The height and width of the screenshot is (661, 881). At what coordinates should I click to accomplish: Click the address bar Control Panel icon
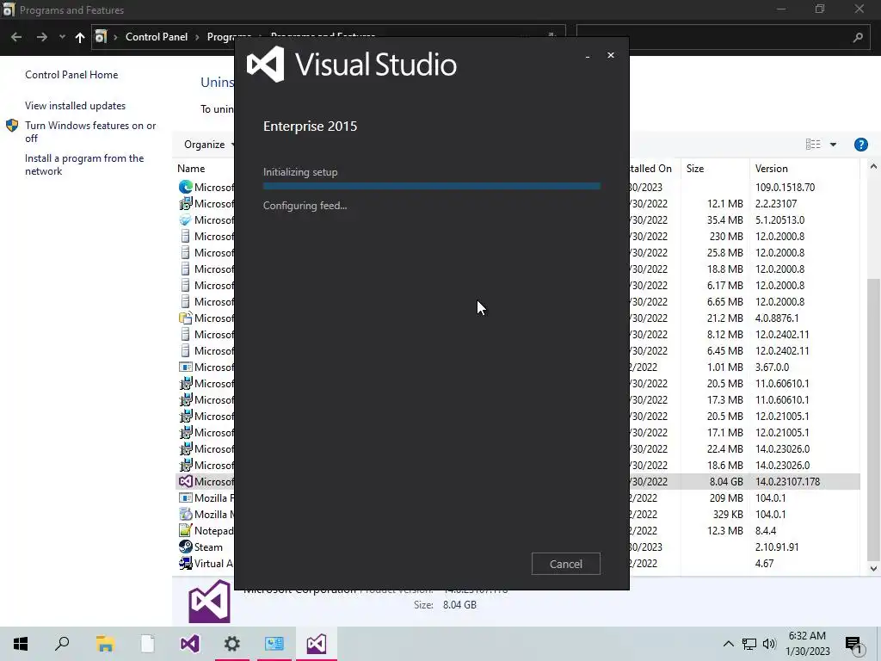101,36
